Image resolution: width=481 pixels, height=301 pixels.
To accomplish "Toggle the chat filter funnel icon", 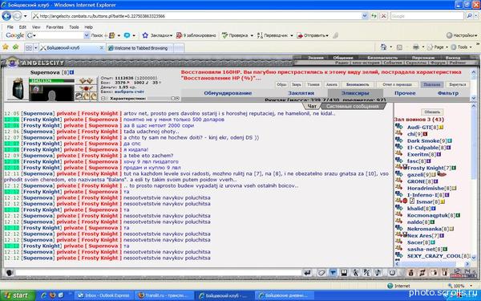I will 333,272.
